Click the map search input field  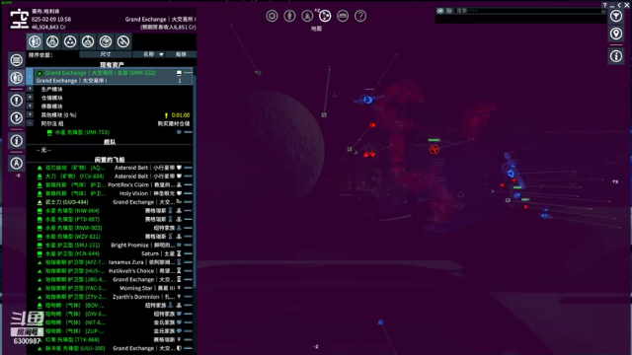[529, 11]
